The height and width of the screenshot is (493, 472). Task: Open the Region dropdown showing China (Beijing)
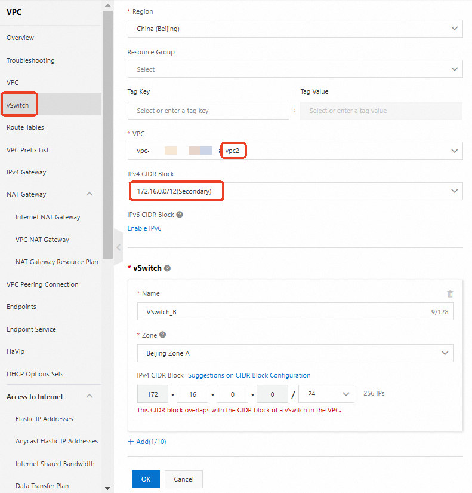click(295, 29)
